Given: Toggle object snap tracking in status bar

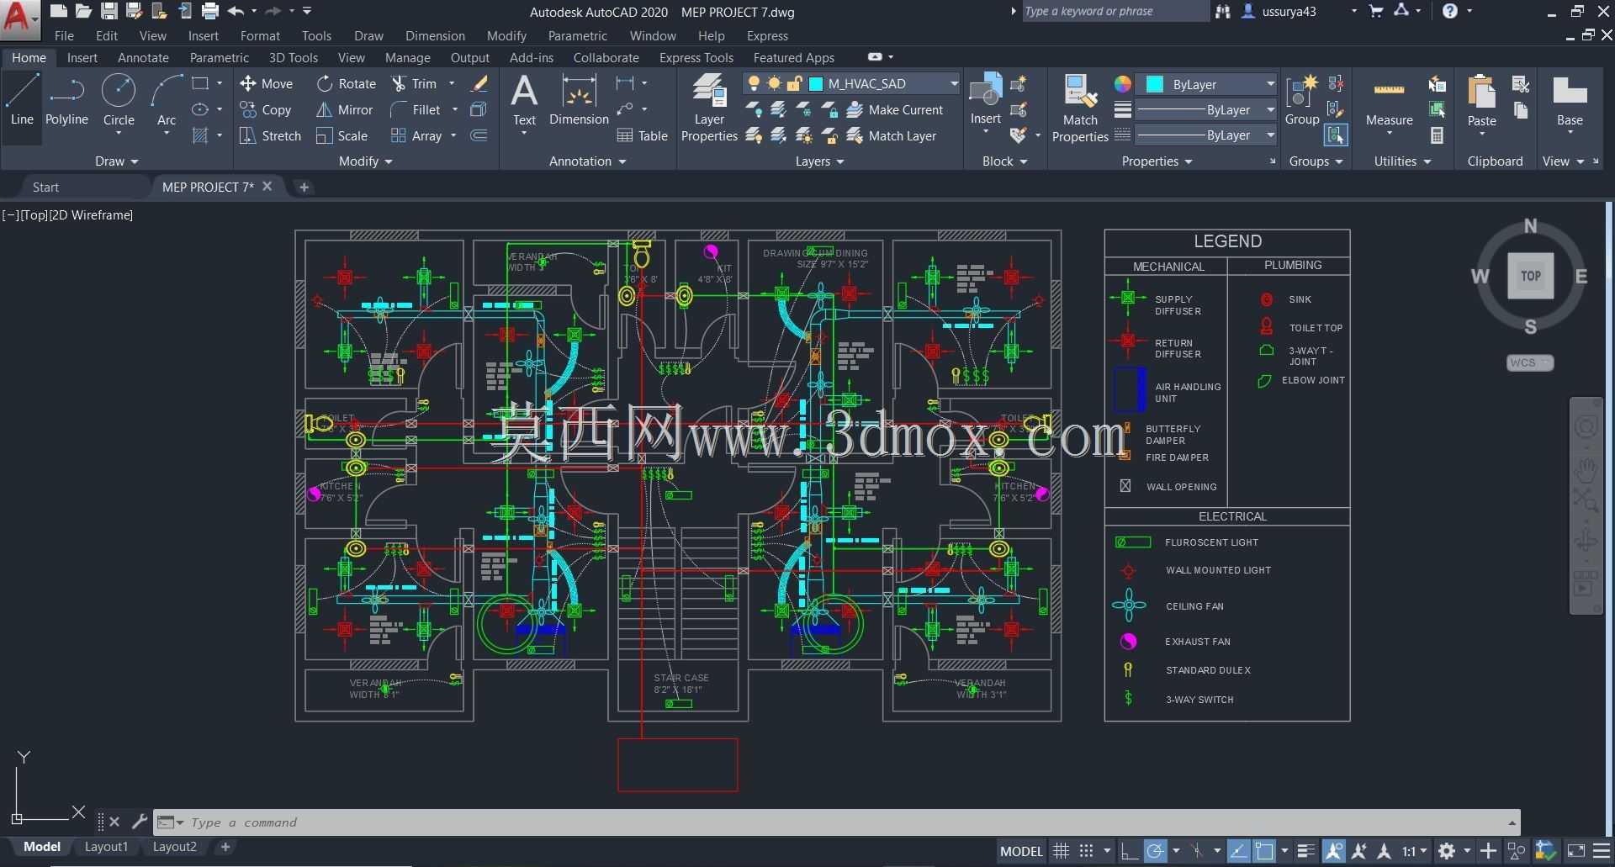Looking at the screenshot, I should click(x=1238, y=851).
